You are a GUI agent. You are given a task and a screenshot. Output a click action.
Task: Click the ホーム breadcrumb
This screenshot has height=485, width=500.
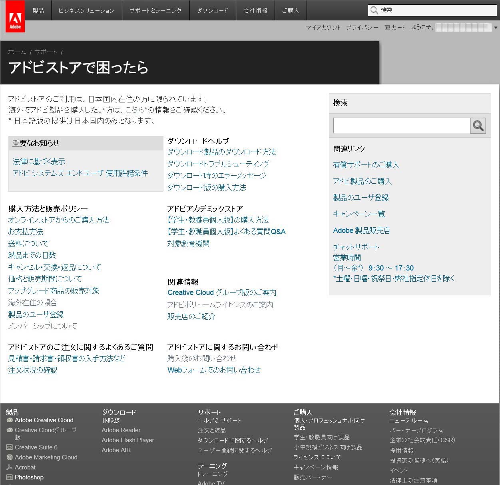click(17, 52)
